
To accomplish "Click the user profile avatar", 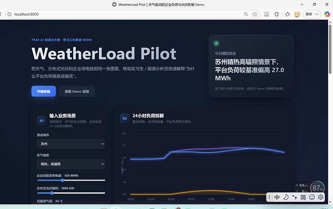I will (x=297, y=14).
